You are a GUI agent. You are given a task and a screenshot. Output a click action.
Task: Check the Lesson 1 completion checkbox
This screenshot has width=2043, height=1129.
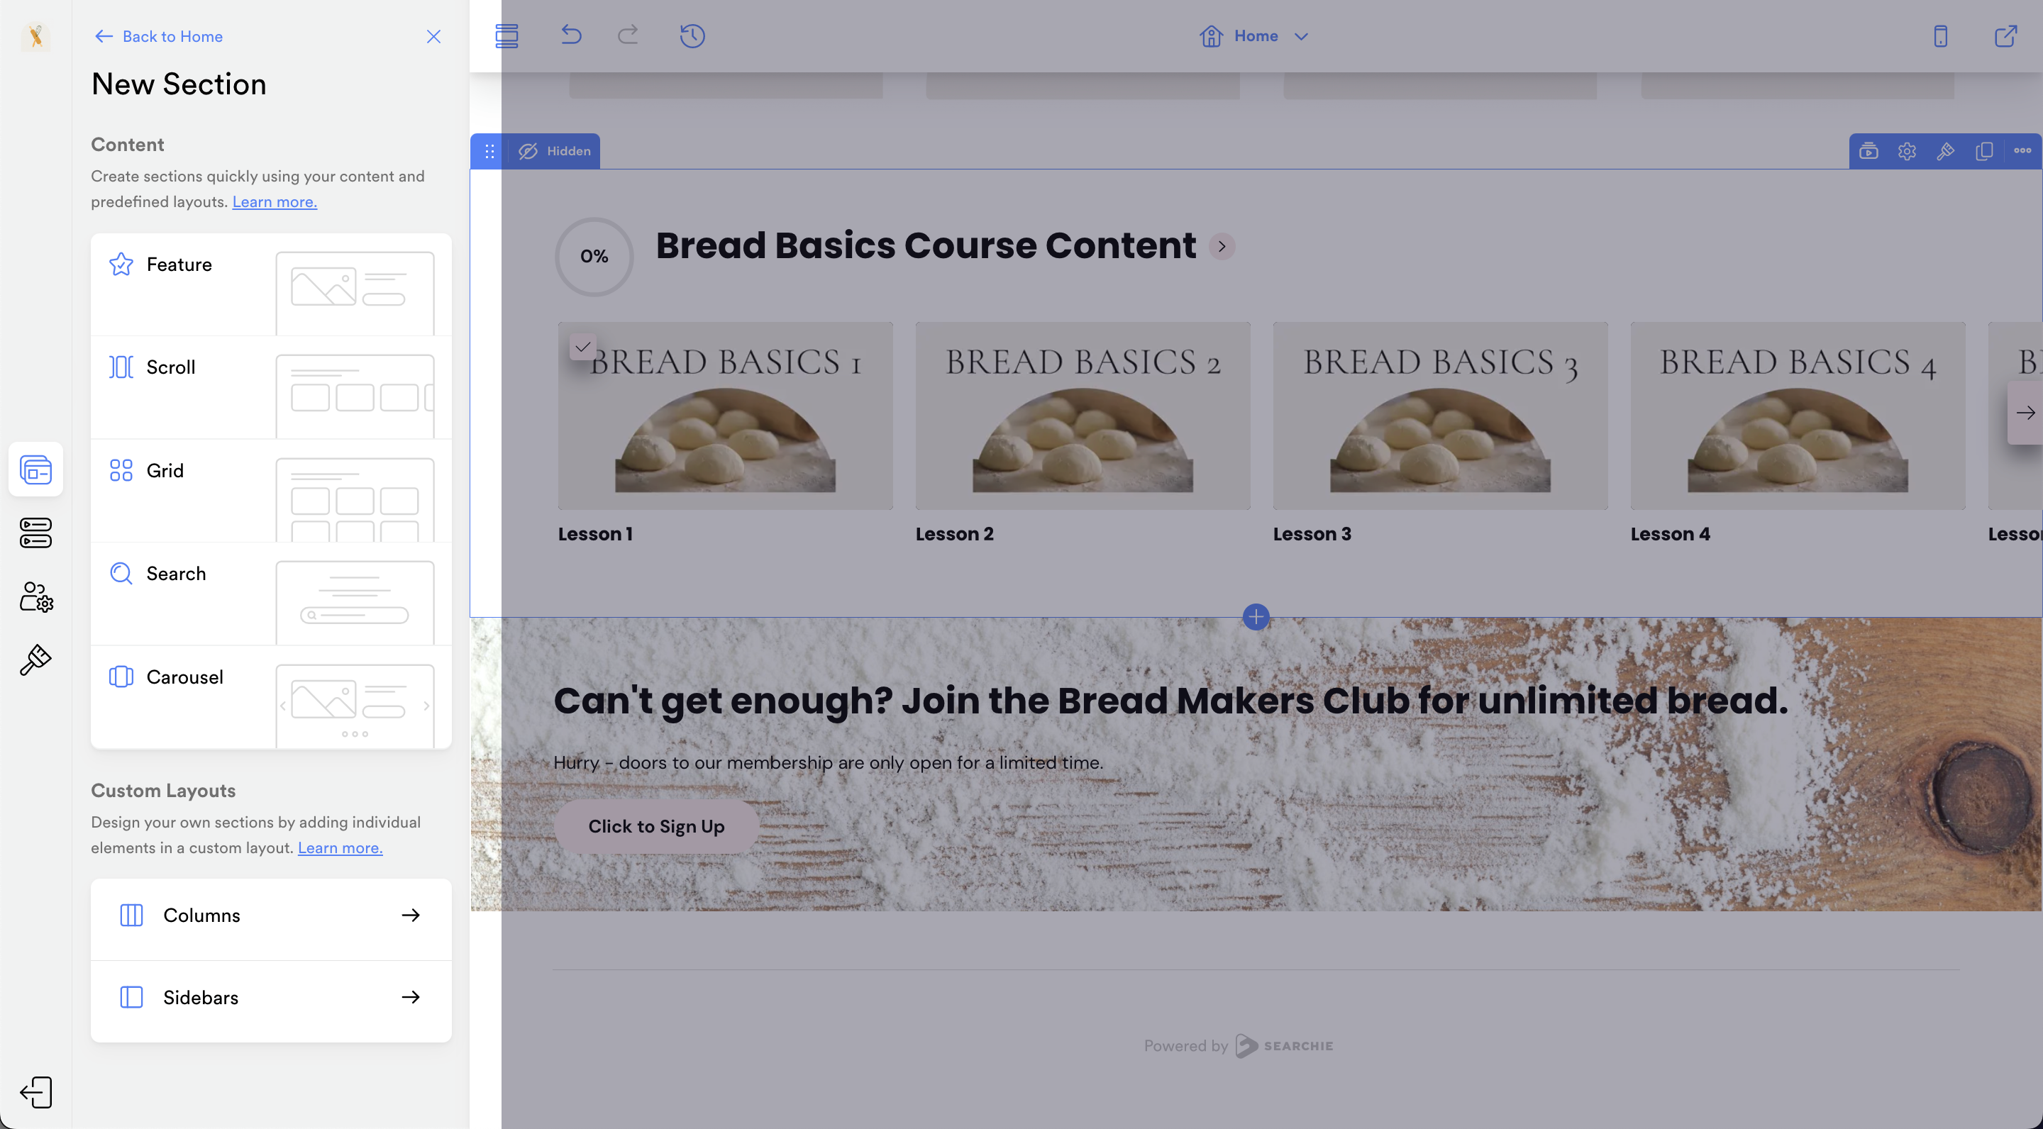(582, 347)
